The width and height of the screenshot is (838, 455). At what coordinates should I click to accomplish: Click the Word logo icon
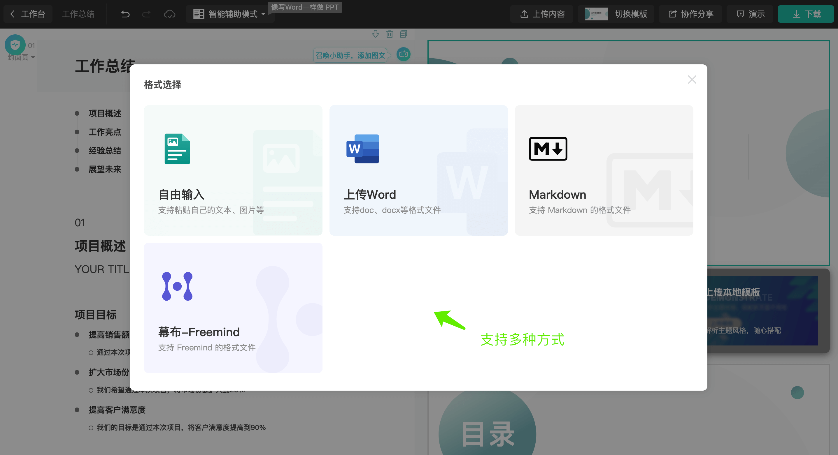click(363, 149)
